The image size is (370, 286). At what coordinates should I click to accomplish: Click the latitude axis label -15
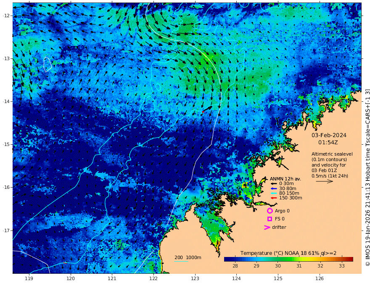coord(6,144)
